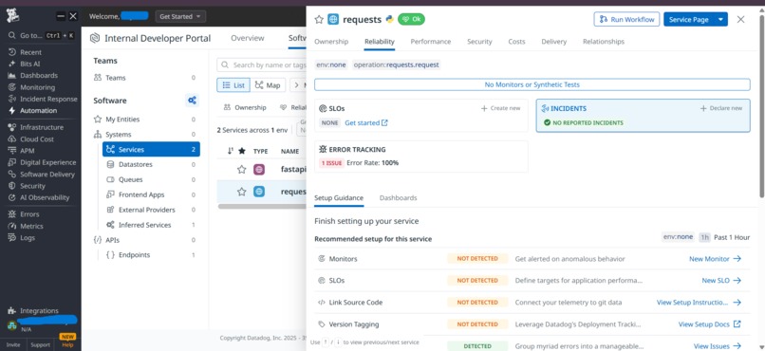The height and width of the screenshot is (351, 765).
Task: Favorite requests service in panel header
Action: coord(319,20)
